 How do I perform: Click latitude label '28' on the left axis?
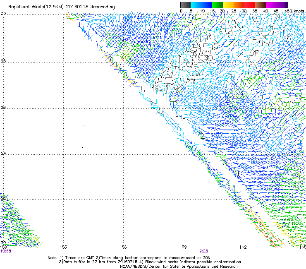pos(3,61)
